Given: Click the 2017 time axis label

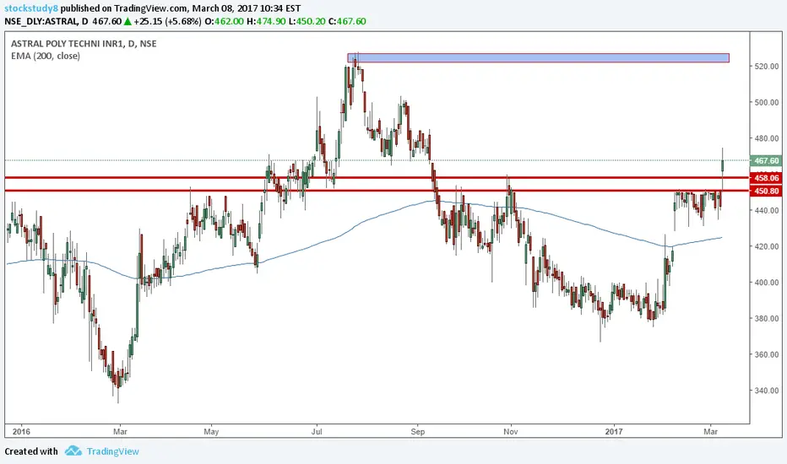Looking at the screenshot, I should tap(614, 431).
